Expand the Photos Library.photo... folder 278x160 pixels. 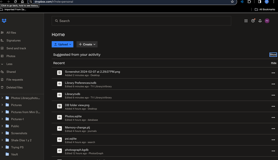[2, 98]
